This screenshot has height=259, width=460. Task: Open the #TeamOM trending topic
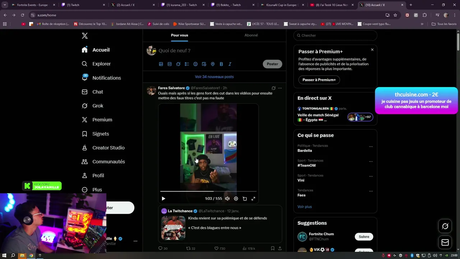(x=307, y=165)
